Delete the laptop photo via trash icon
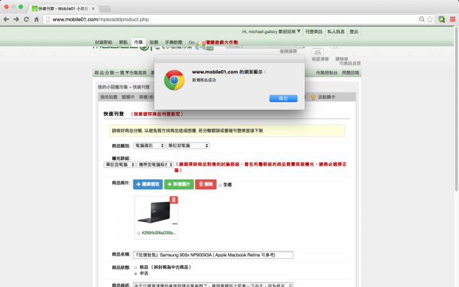This screenshot has width=459, height=287. [173, 200]
